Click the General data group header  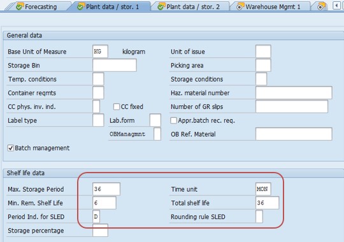24,35
